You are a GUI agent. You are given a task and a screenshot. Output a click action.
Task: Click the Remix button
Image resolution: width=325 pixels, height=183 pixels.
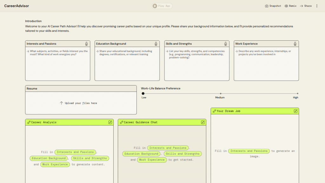[290, 6]
